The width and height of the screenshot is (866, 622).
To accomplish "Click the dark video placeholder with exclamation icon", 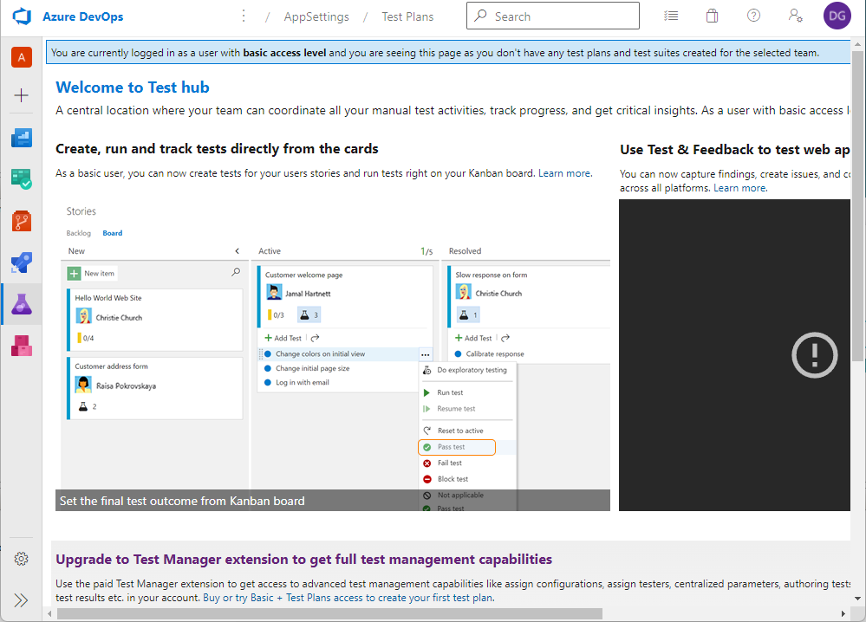I will [x=734, y=355].
